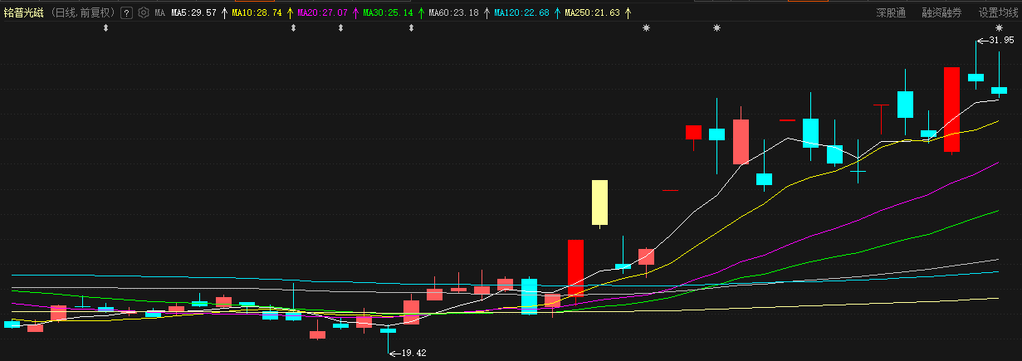Select the pale yellow candlestick
This screenshot has width=1022, height=361.
click(599, 202)
